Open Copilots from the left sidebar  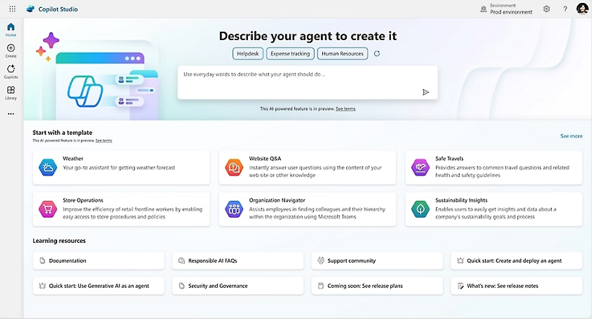tap(11, 71)
